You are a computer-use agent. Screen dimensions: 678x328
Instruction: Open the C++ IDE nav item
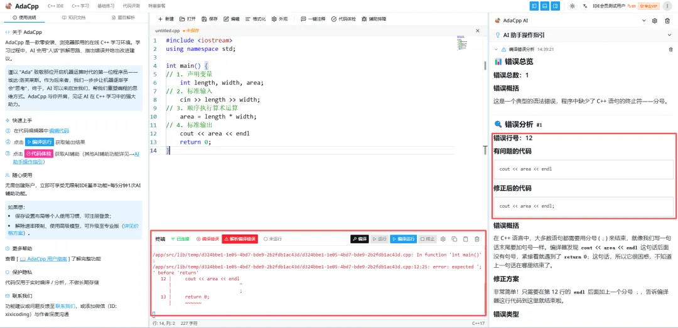tap(55, 6)
